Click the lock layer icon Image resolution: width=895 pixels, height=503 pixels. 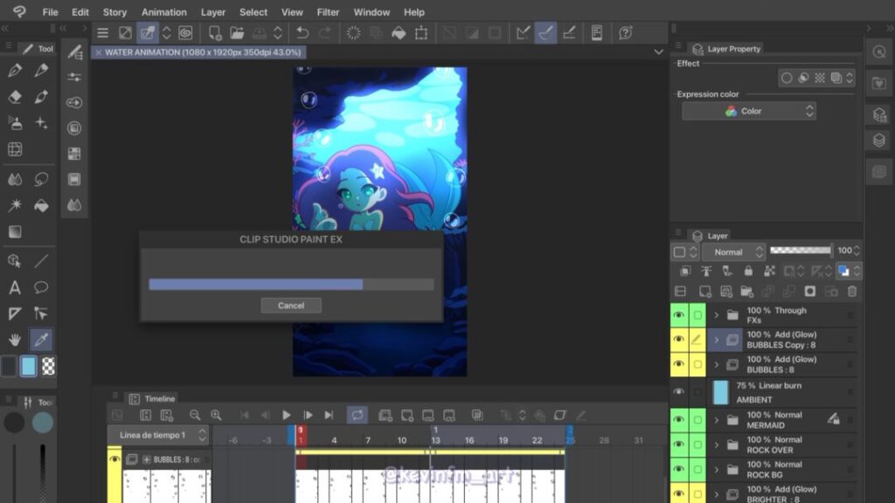748,271
